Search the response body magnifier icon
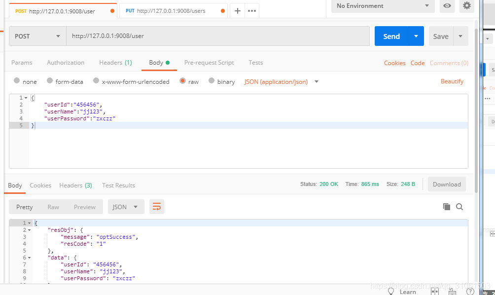 click(x=460, y=207)
